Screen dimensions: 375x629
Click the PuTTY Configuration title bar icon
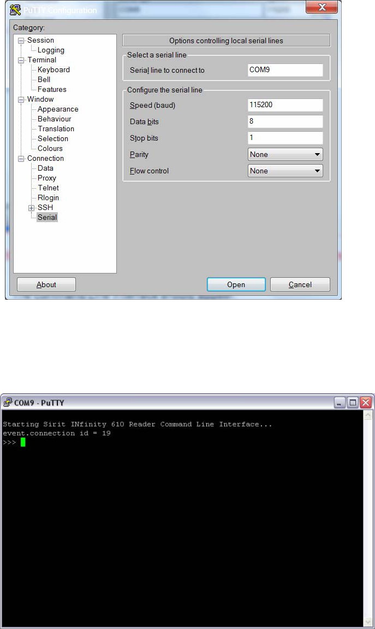[15, 9]
